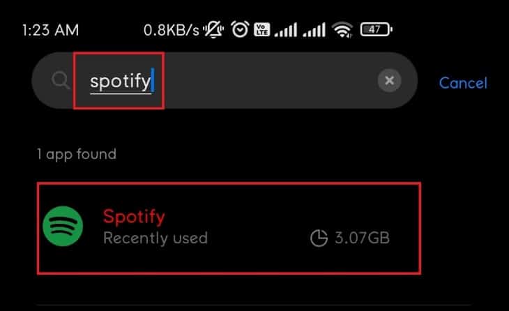
Task: Tap the green Spotify app icon
Action: [63, 226]
